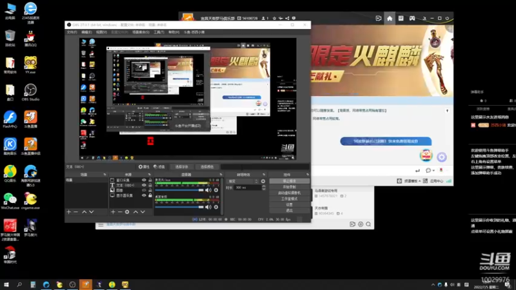516x290 pixels.
Task: Toggle lock on the text (GDI+) source
Action: click(150, 185)
